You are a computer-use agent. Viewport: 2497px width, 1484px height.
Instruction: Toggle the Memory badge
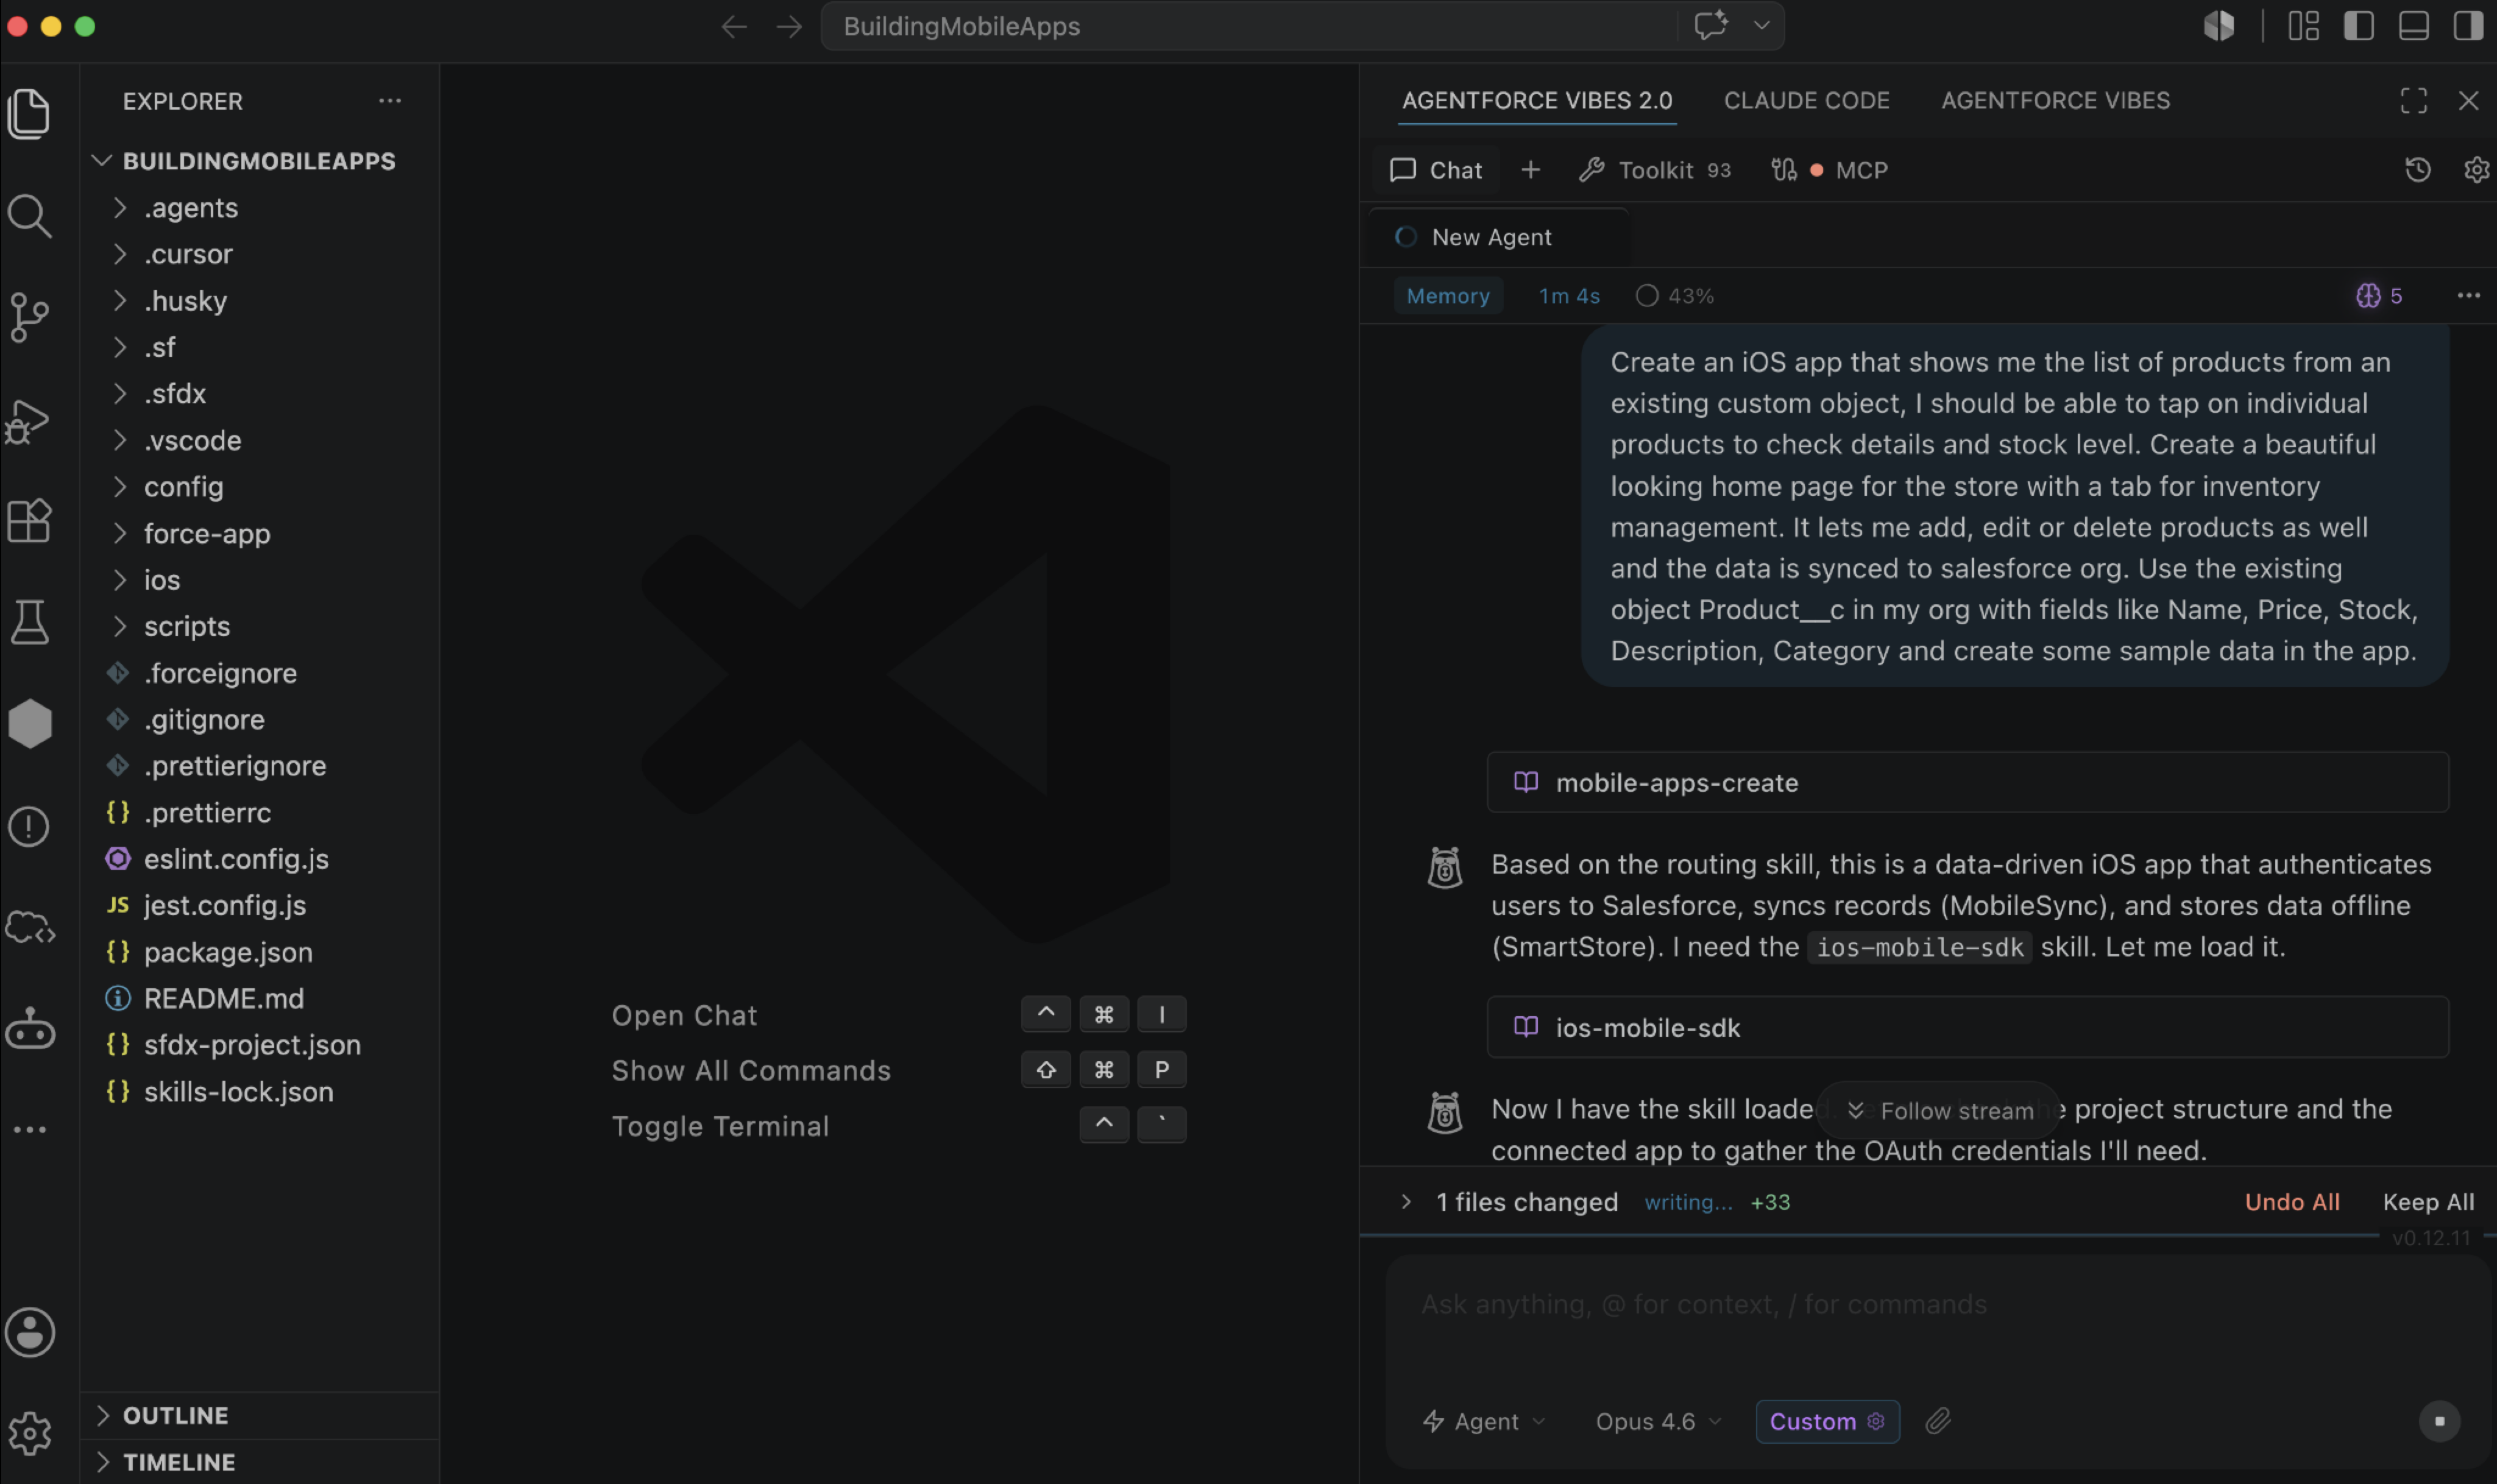coord(1447,296)
